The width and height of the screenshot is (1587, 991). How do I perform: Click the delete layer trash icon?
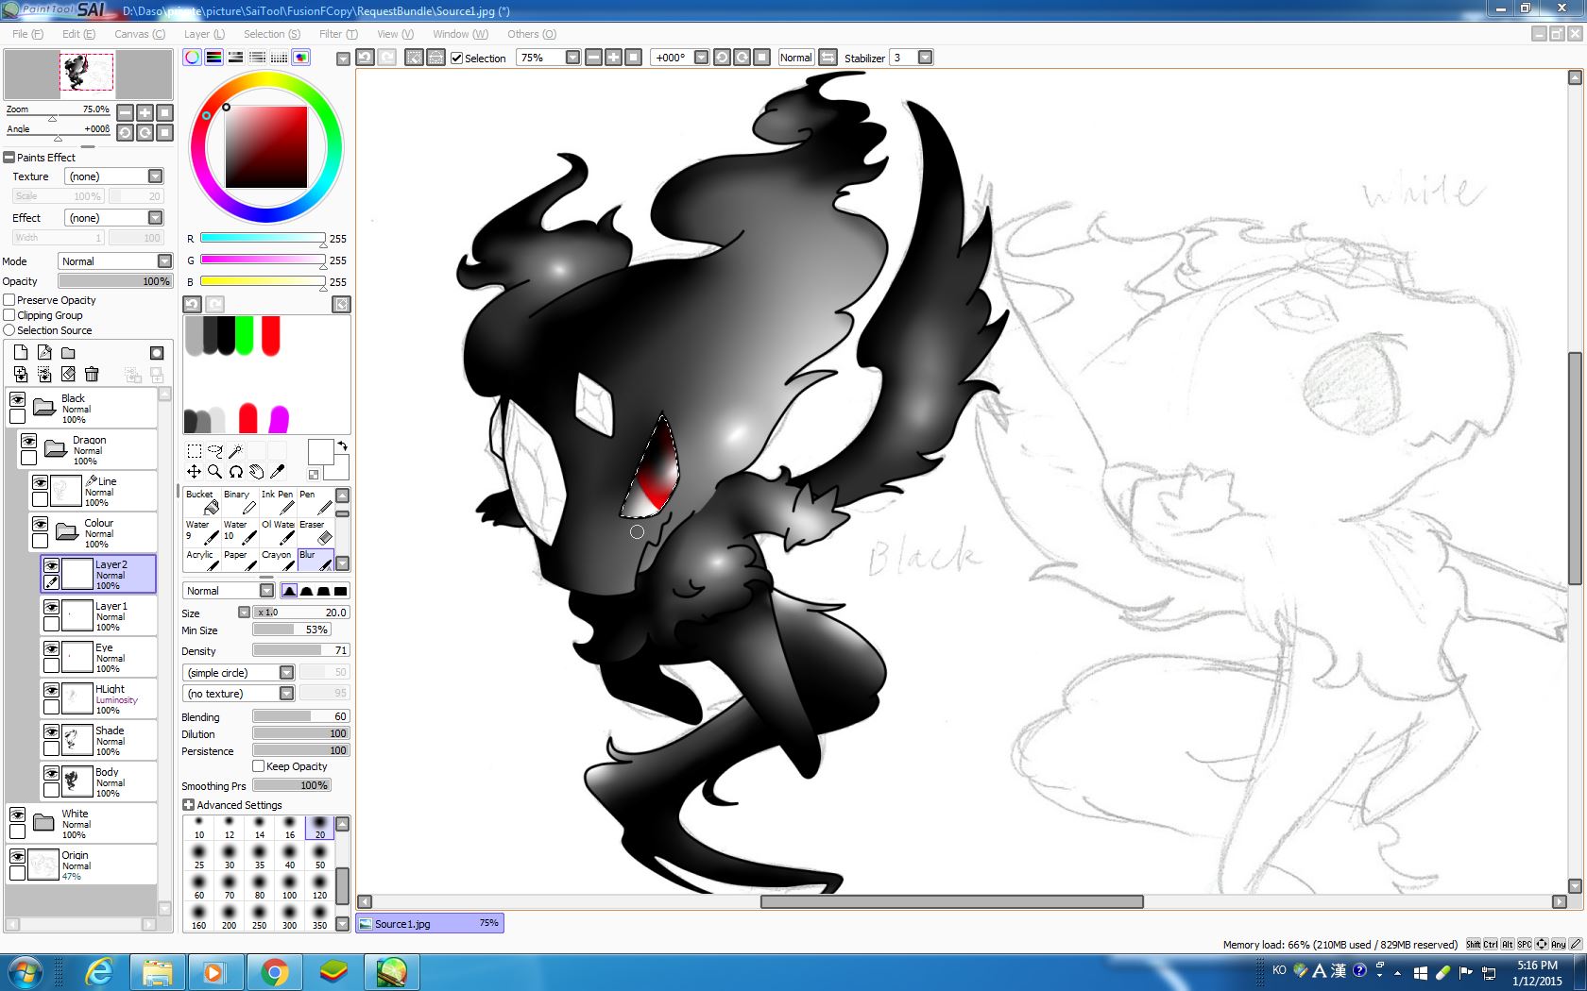pyautogui.click(x=92, y=375)
